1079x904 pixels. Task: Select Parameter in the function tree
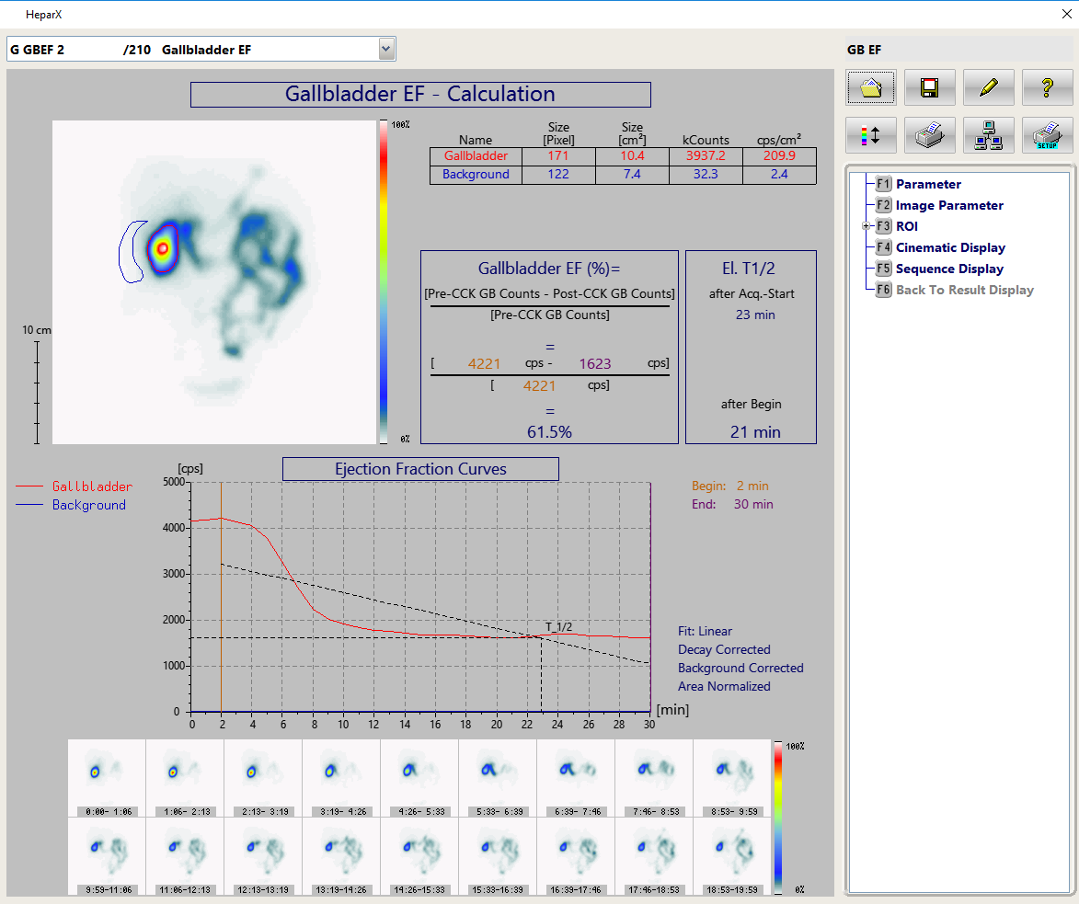(928, 184)
